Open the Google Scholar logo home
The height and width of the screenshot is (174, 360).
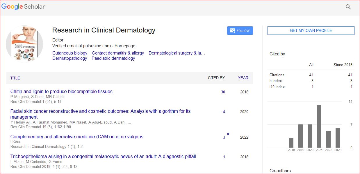[x=23, y=6]
